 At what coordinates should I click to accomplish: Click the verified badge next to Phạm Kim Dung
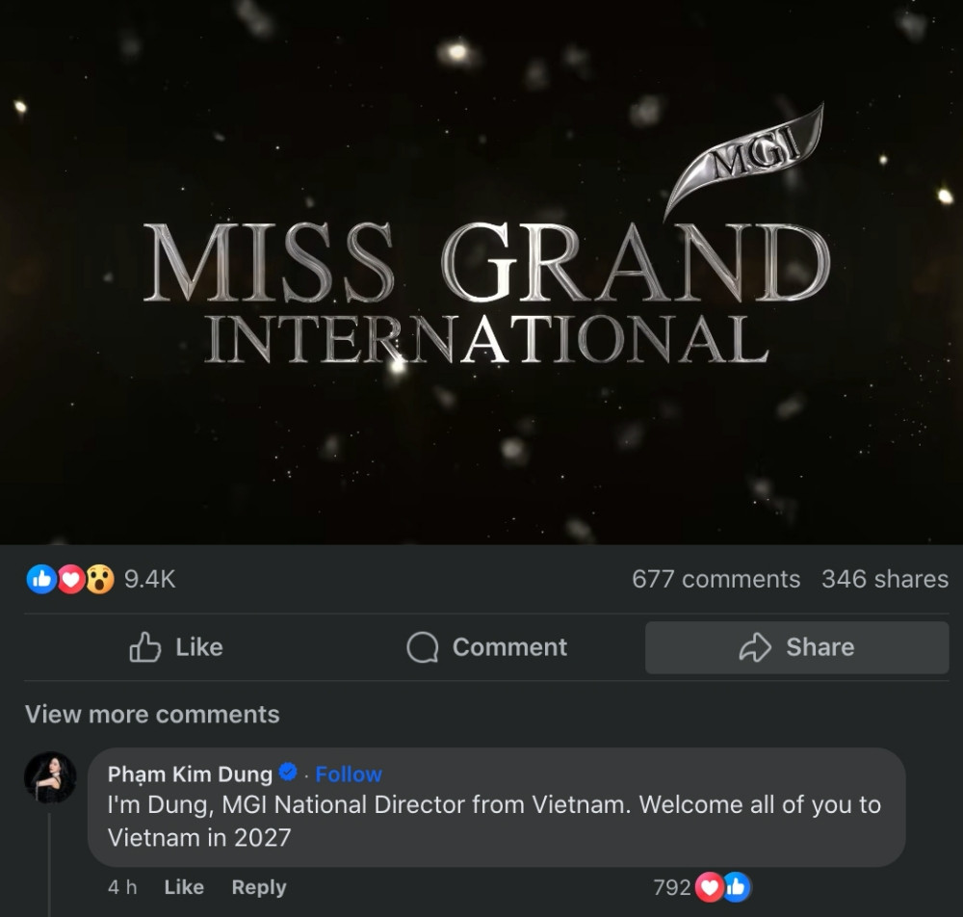287,772
